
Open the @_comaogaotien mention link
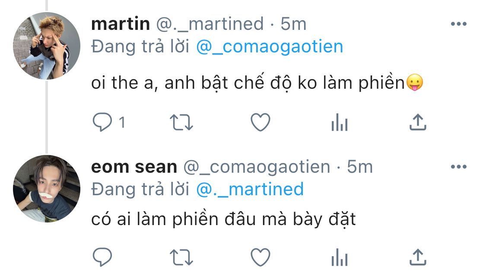(x=270, y=47)
